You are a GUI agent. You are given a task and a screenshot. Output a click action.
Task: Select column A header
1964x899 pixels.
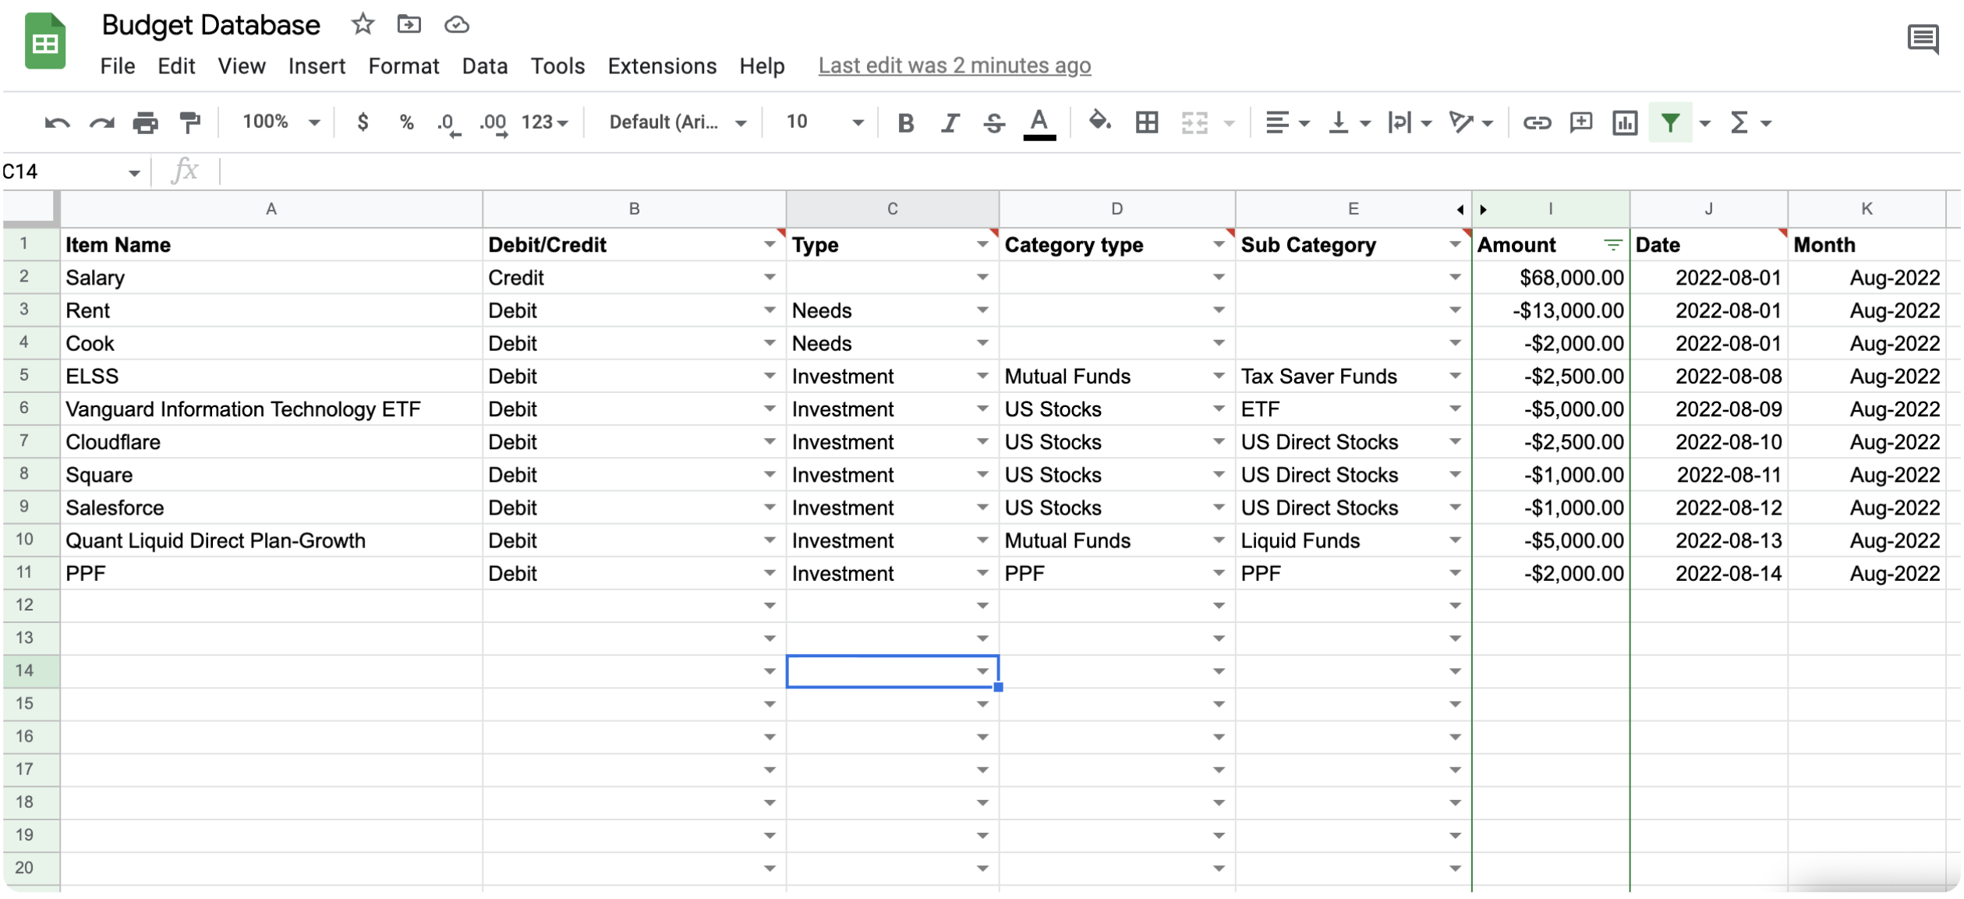(271, 209)
